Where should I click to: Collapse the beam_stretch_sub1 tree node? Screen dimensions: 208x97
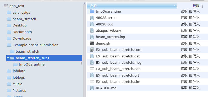pyautogui.click(x=8, y=58)
